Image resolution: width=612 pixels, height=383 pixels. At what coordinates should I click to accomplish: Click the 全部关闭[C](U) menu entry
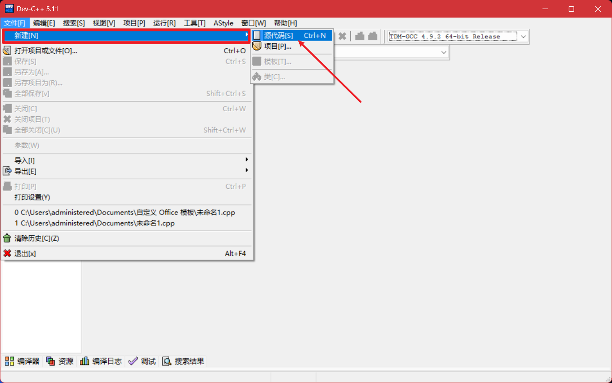[126, 130]
